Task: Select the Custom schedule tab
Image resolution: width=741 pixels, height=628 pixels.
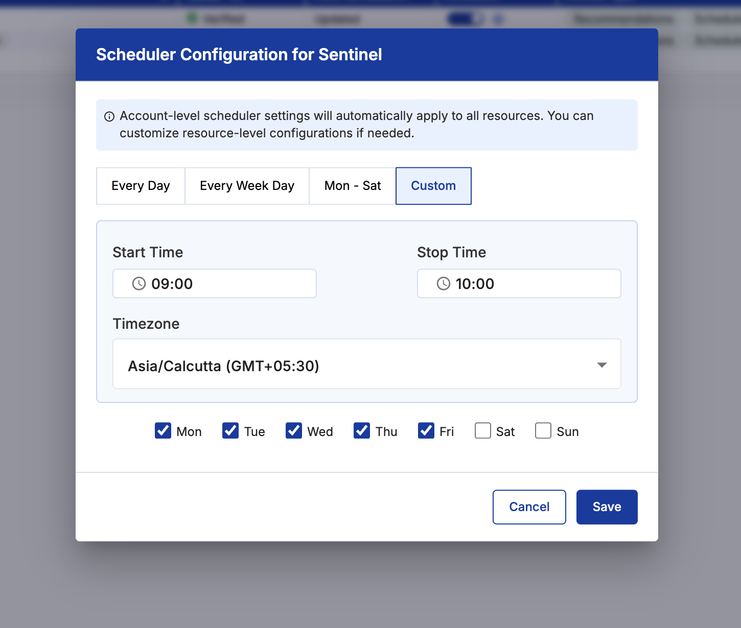Action: tap(433, 186)
